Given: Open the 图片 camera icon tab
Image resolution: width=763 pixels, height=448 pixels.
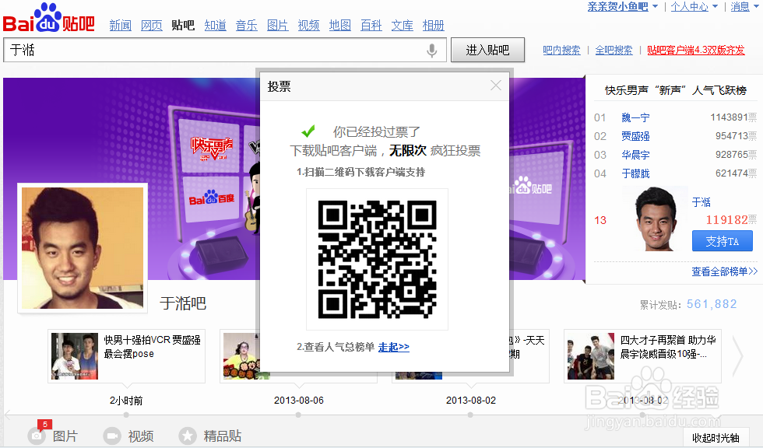Looking at the screenshot, I should tap(53, 436).
